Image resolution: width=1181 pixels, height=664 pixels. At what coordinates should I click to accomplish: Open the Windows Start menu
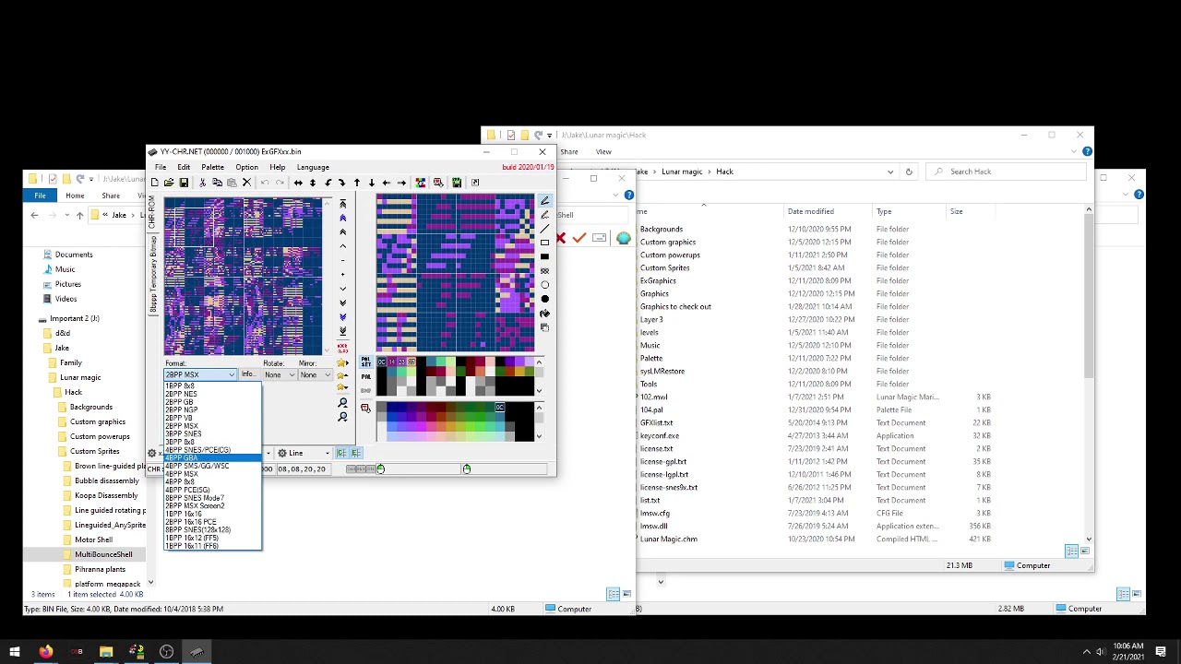14,652
